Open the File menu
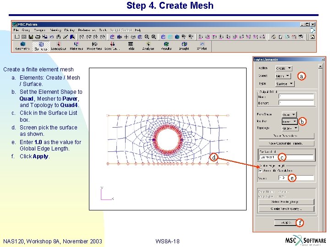The image size is (330, 247). pos(16,30)
